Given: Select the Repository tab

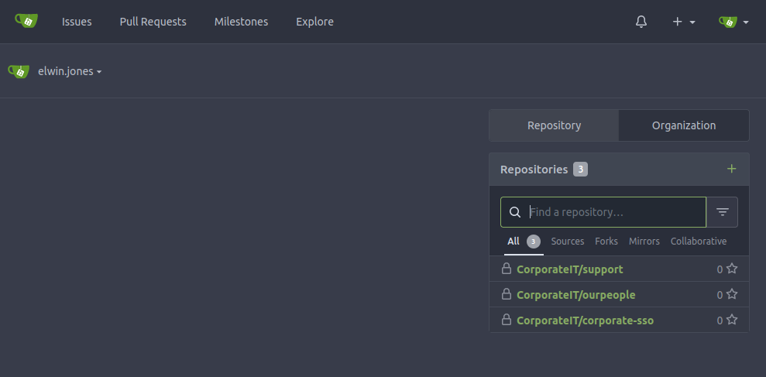Looking at the screenshot, I should pos(554,125).
